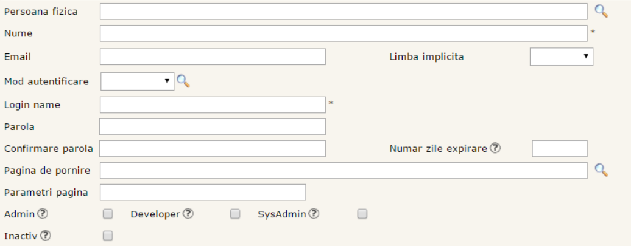
Task: Focus the Confirmare parola field
Action: (213, 148)
